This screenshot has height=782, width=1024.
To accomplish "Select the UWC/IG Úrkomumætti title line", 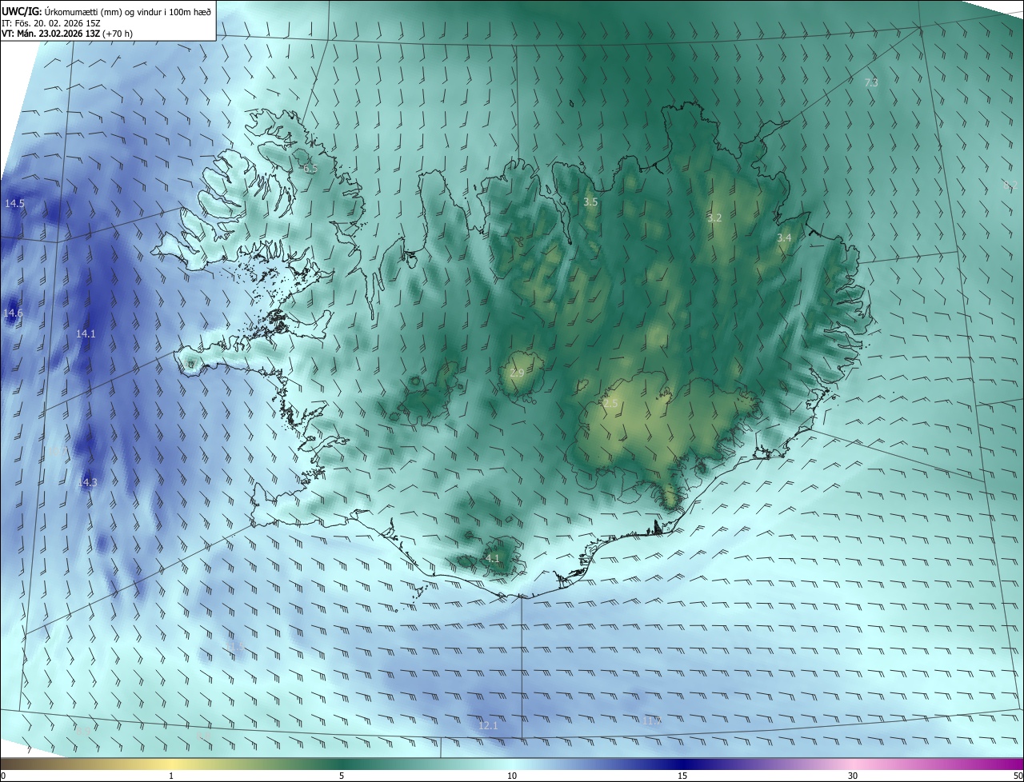I will tap(106, 11).
